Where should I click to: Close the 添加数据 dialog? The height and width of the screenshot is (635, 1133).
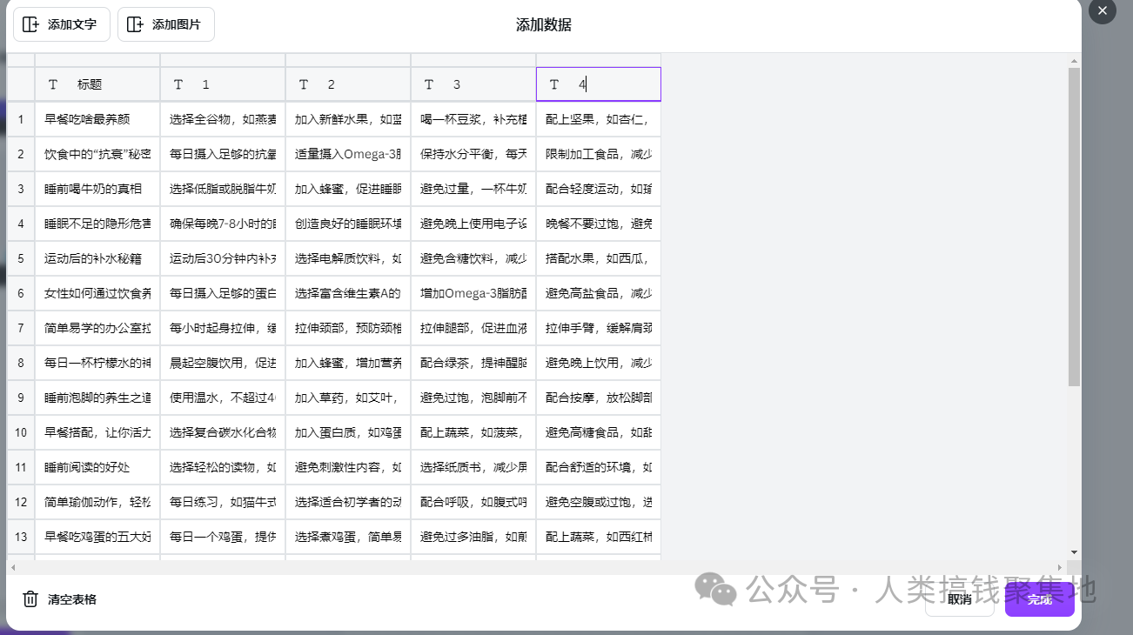[x=1102, y=11]
